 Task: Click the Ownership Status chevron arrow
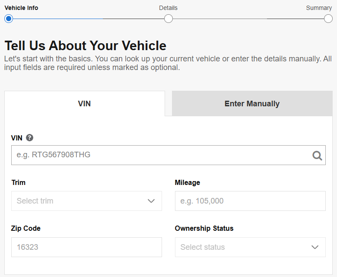[x=315, y=247]
